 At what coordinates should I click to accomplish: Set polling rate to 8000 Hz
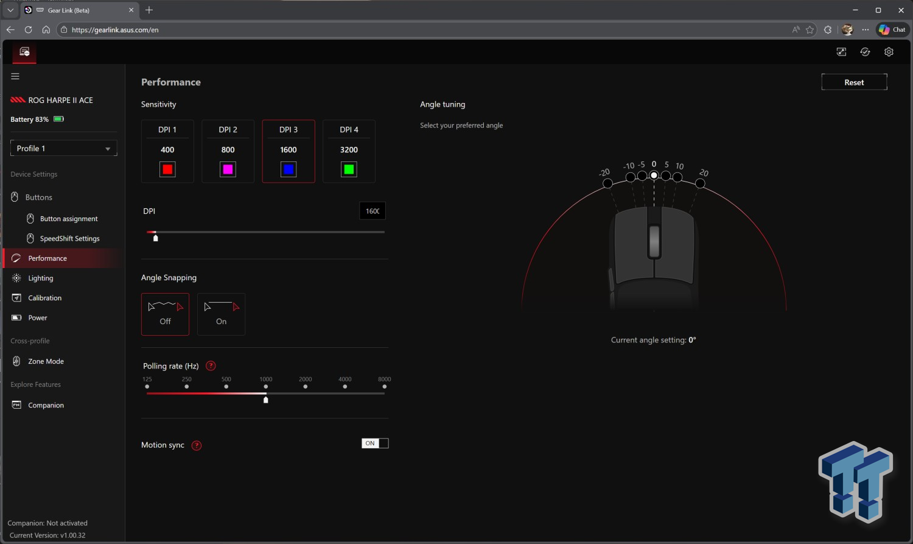[384, 386]
